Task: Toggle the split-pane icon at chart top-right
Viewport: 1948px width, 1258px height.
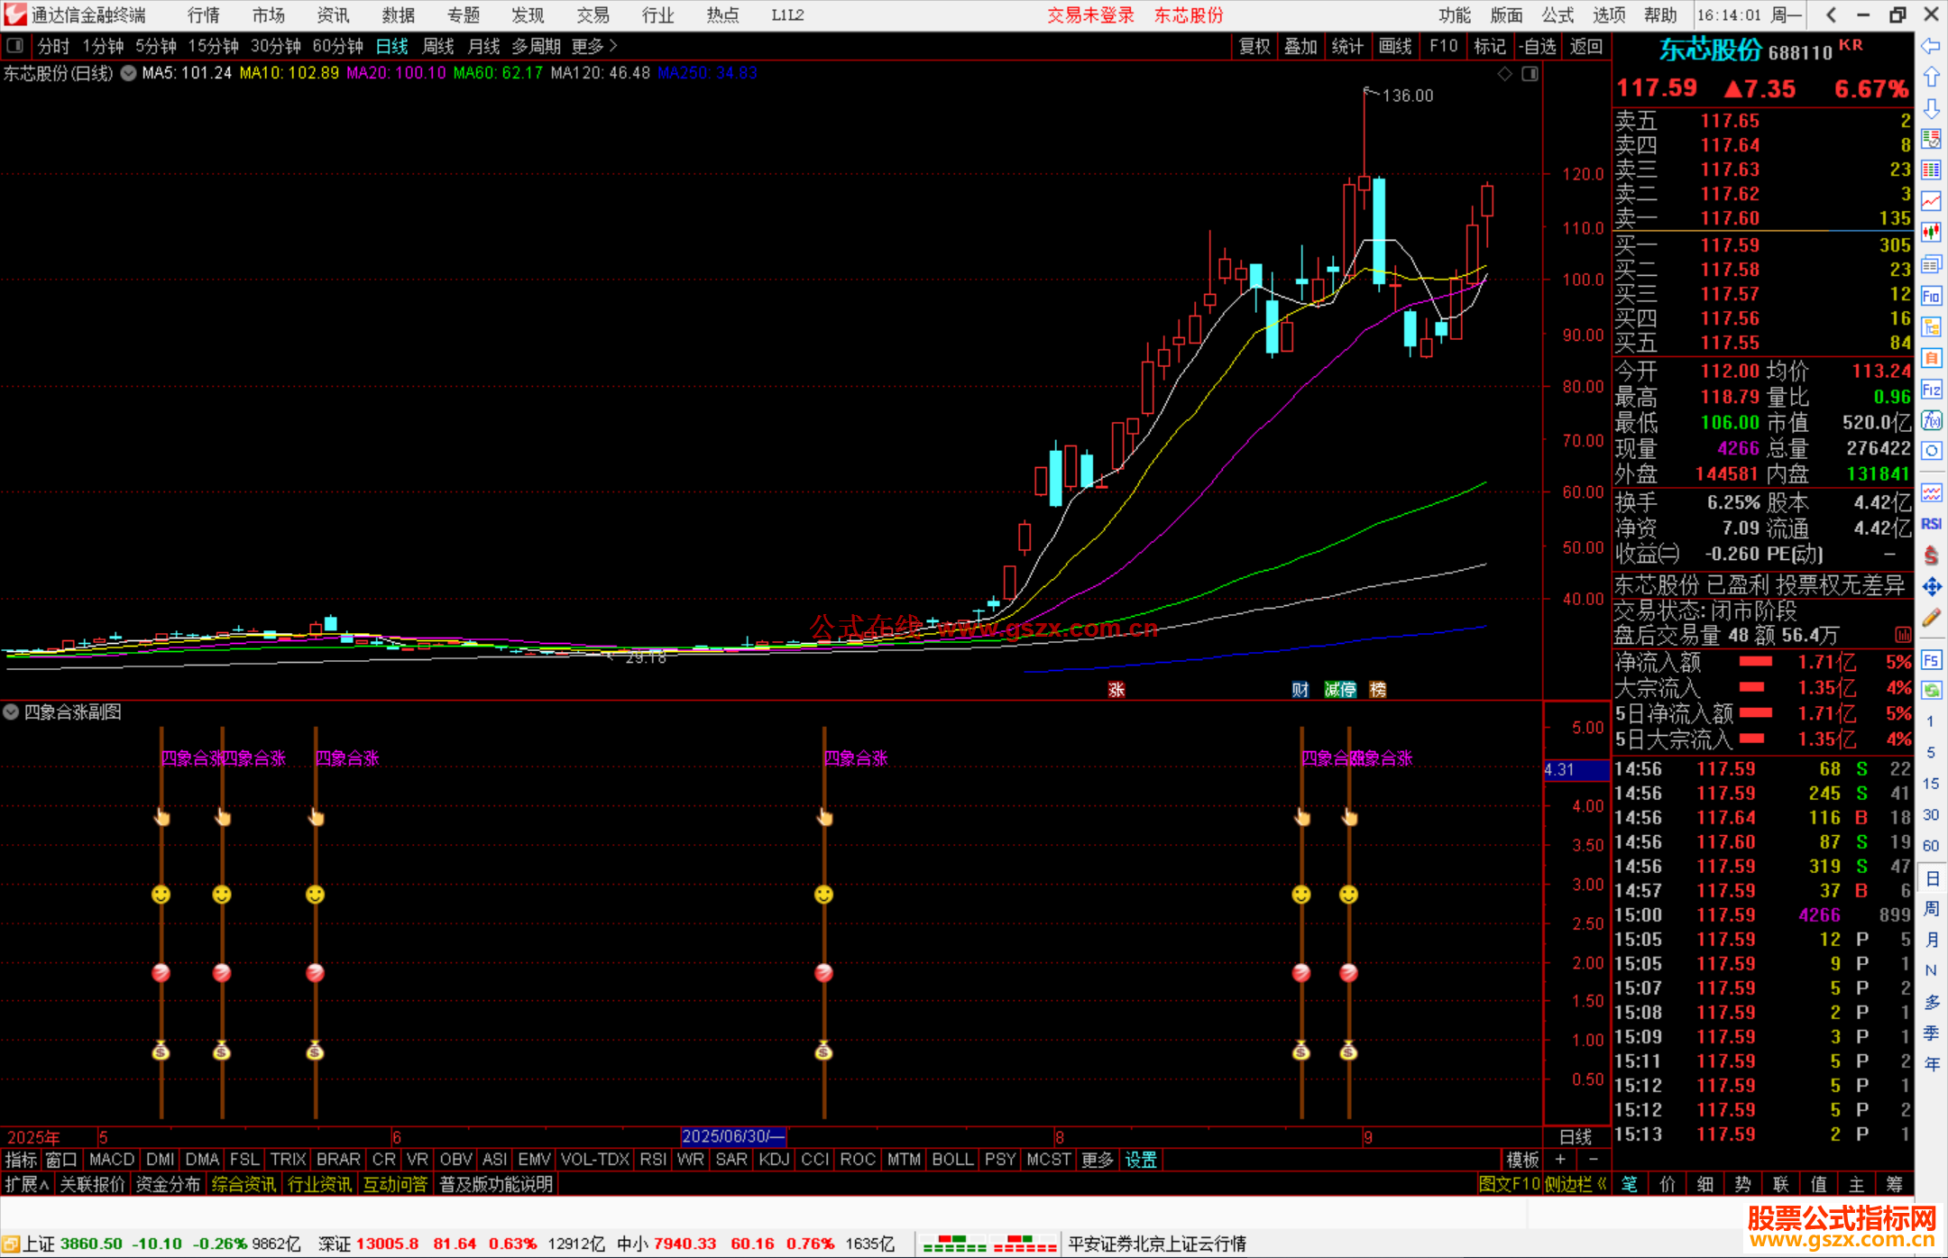Action: (x=1530, y=74)
